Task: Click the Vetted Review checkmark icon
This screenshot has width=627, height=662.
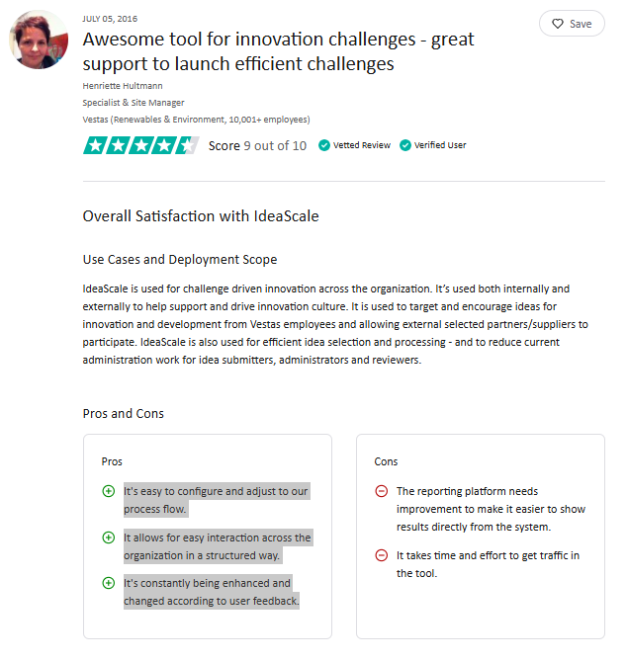Action: [324, 145]
